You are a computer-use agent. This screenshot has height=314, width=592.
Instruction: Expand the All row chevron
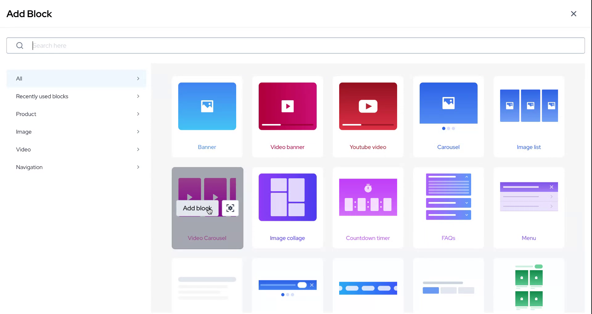pos(138,79)
